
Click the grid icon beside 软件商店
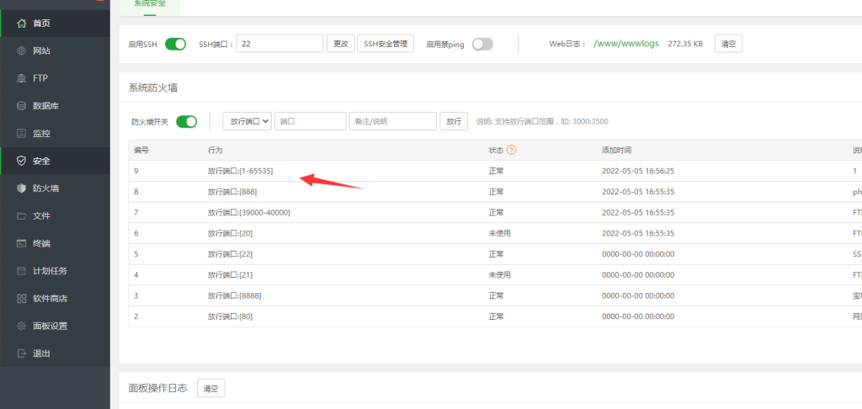tap(21, 298)
